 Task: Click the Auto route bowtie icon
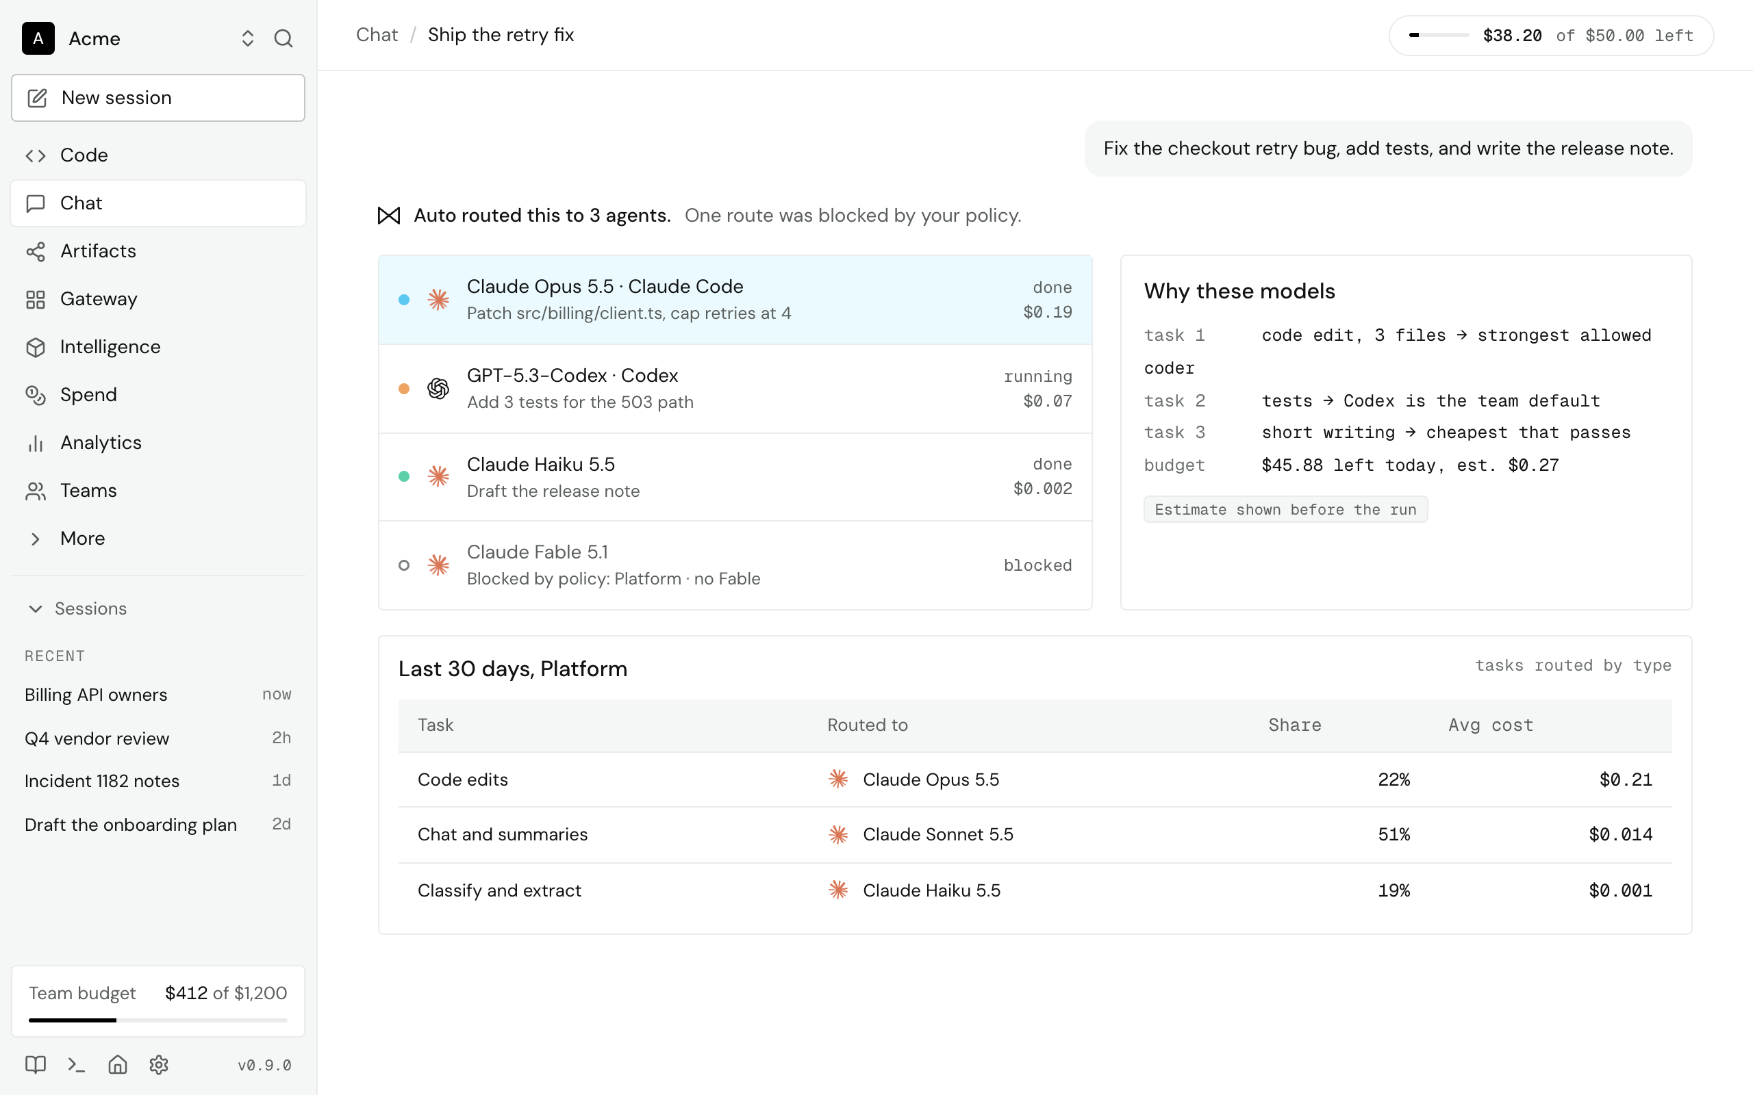point(389,215)
